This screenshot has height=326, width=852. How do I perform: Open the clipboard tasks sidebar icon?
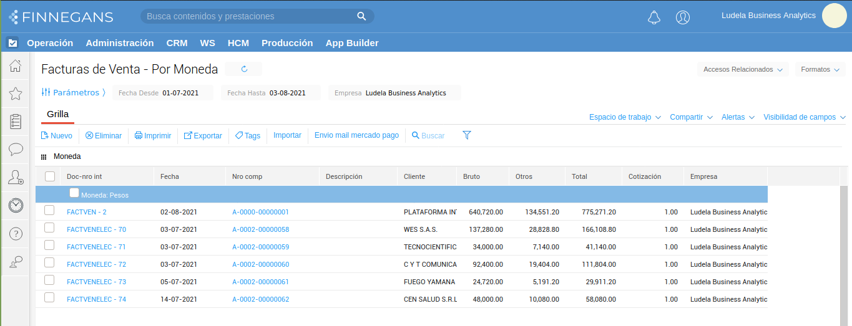pos(16,122)
